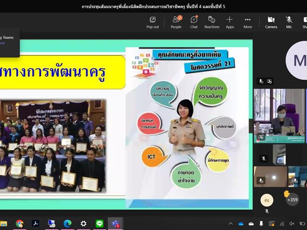Click mic icon on blue video tile
The width and height of the screenshot is (307, 230).
(x=295, y=180)
